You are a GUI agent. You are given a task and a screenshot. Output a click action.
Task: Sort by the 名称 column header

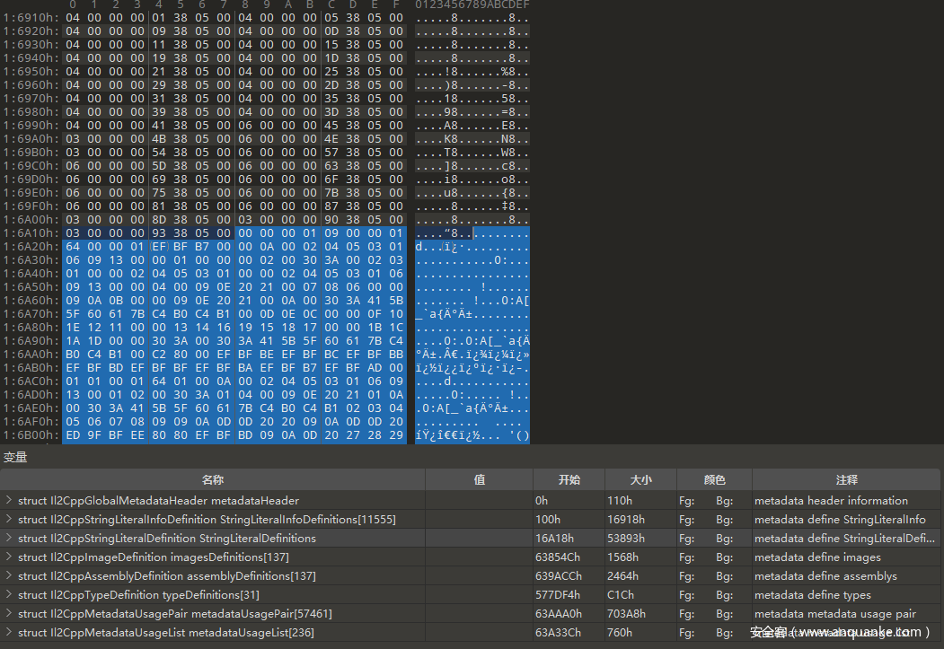click(212, 480)
